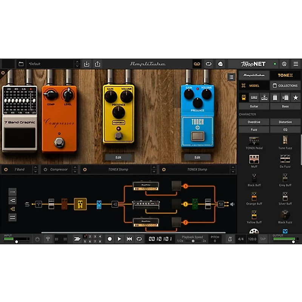Open the Compressor slot model arrows
Screen dimensions: 302x302
click(x=75, y=169)
